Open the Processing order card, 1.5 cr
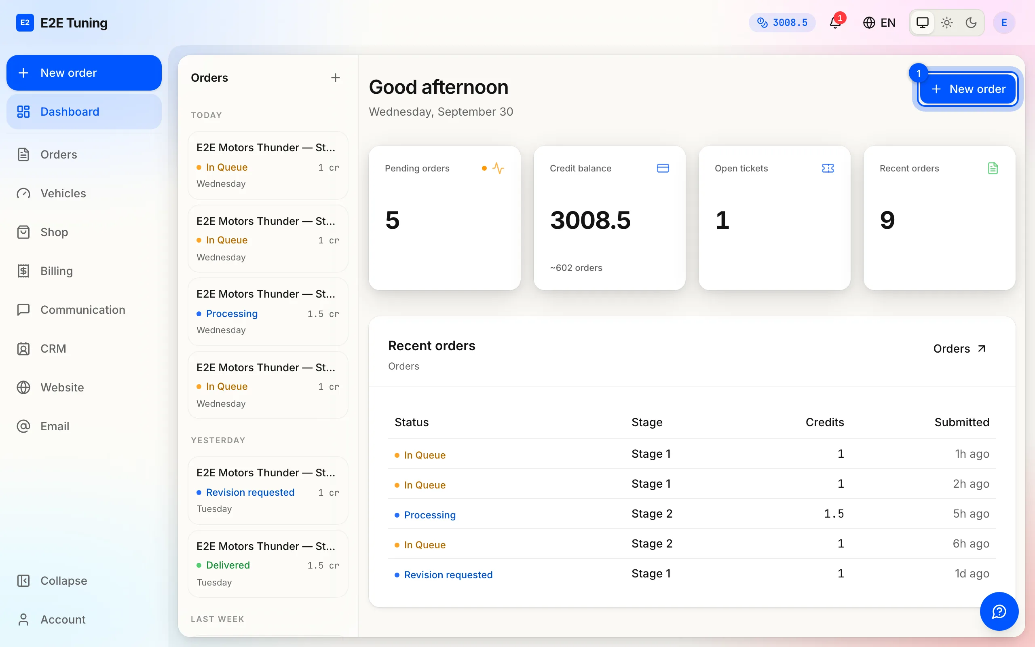 268,311
